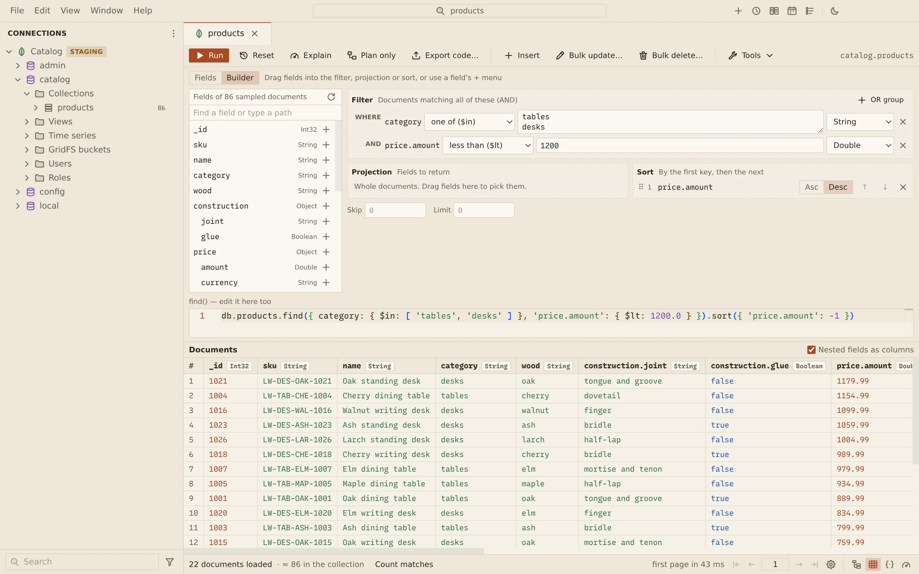Image resolution: width=919 pixels, height=574 pixels.
Task: Open Tools dropdown menu
Action: pyautogui.click(x=751, y=55)
